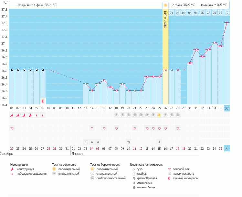Click phase 2 day 01 header cell
Screen dimensions: 242x197
[x=172, y=13]
